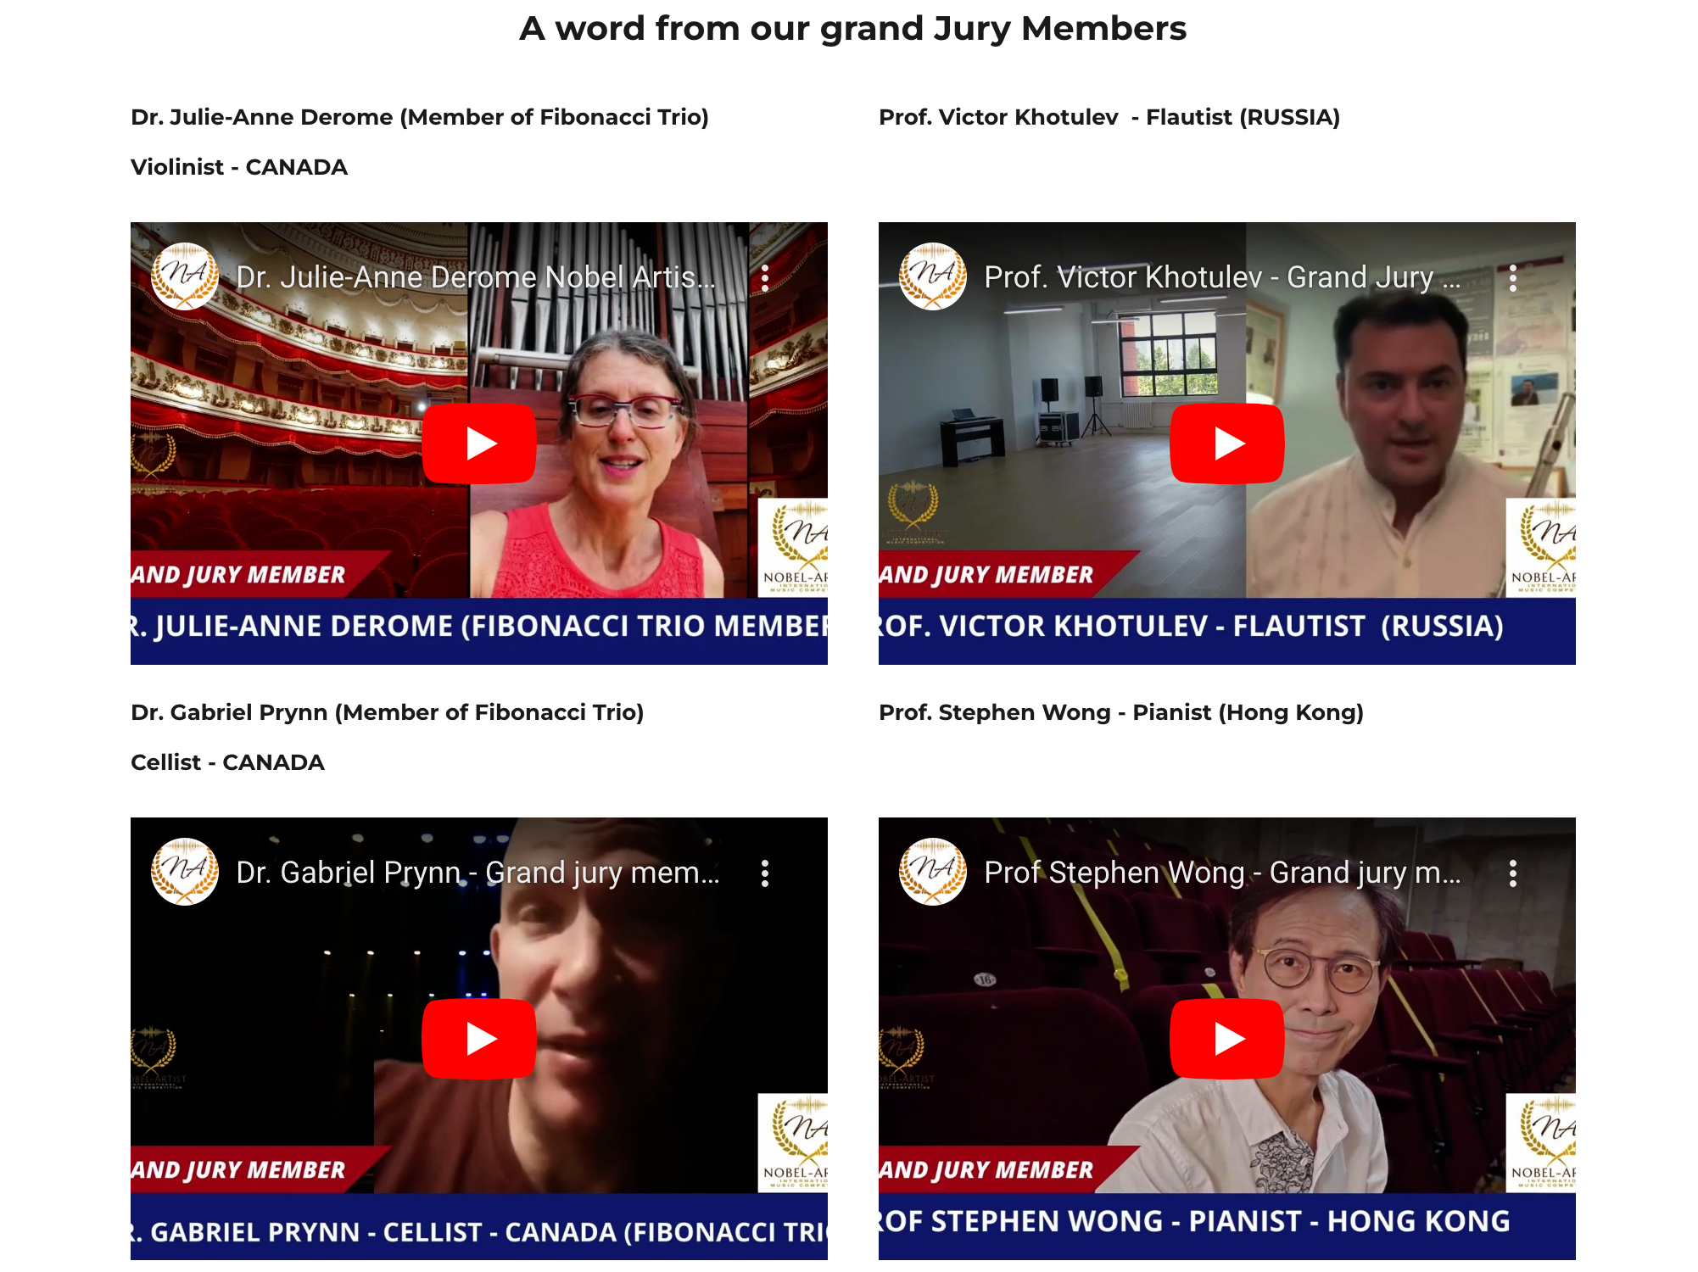The width and height of the screenshot is (1698, 1272).
Task: Play the Dr. Gabriel Prynn video
Action: click(479, 1039)
